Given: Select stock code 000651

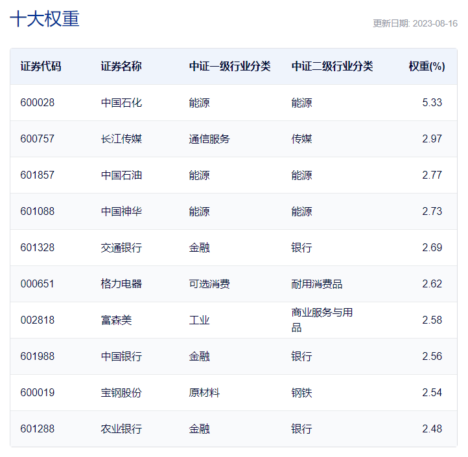Looking at the screenshot, I should 38,284.
